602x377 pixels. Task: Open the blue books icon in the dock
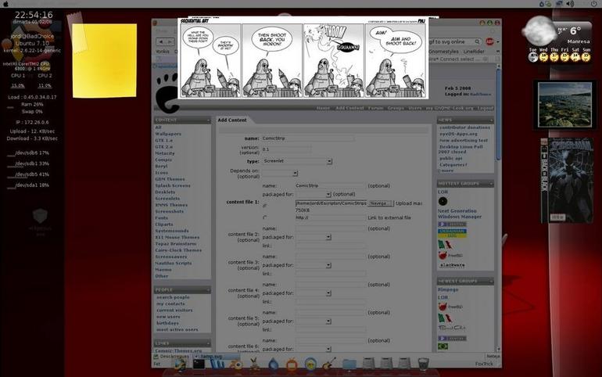tap(217, 364)
